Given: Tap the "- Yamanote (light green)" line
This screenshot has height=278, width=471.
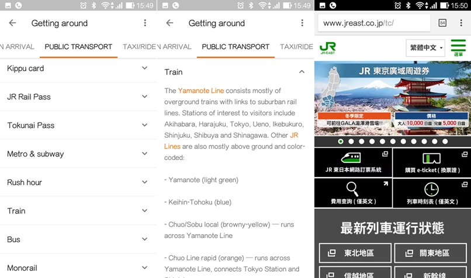Looking at the screenshot, I should 201,180.
